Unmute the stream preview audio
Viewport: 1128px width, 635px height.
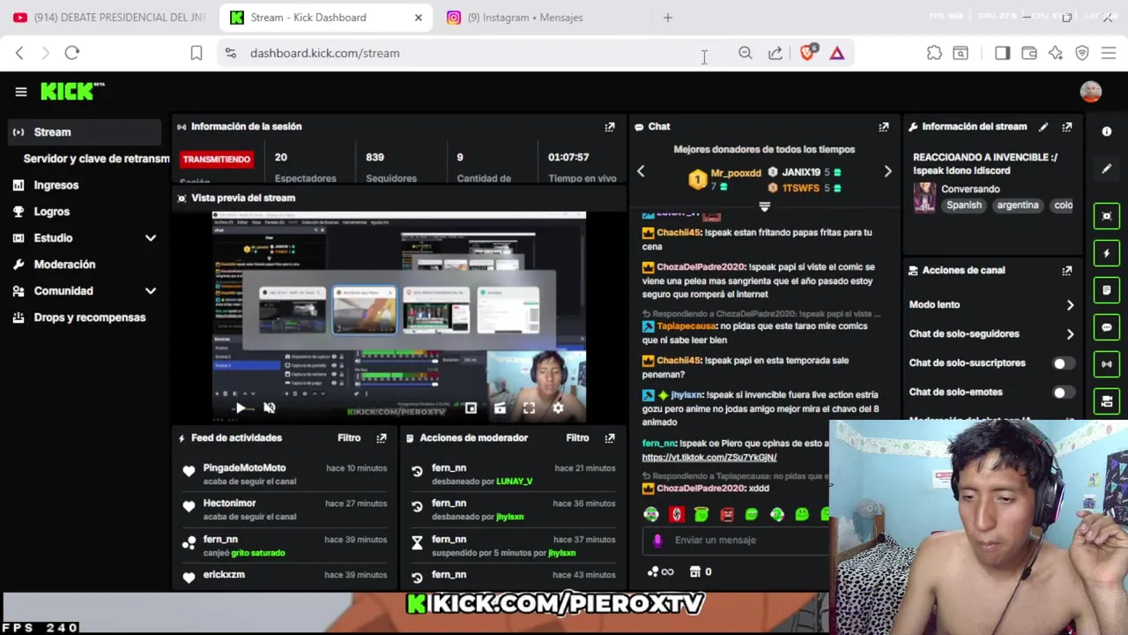(270, 408)
